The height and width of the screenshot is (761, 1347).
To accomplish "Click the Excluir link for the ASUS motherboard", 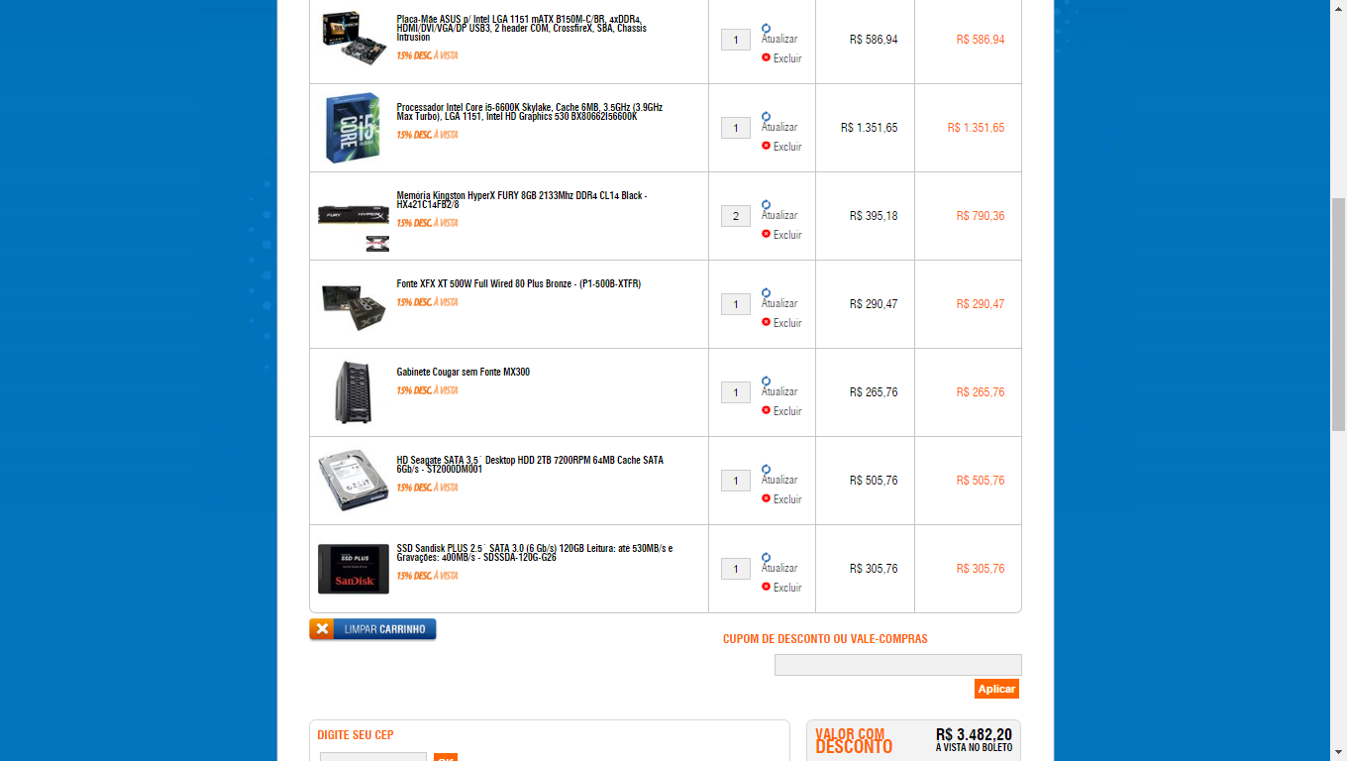I will pyautogui.click(x=787, y=58).
